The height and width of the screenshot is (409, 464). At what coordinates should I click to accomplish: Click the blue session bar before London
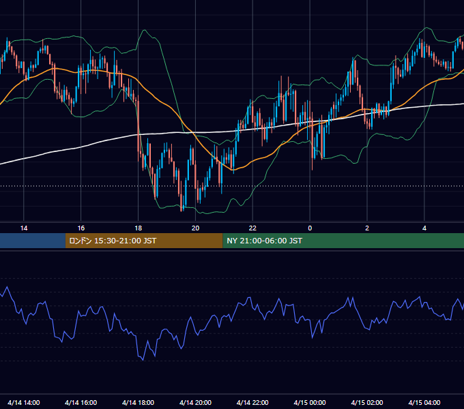click(33, 241)
